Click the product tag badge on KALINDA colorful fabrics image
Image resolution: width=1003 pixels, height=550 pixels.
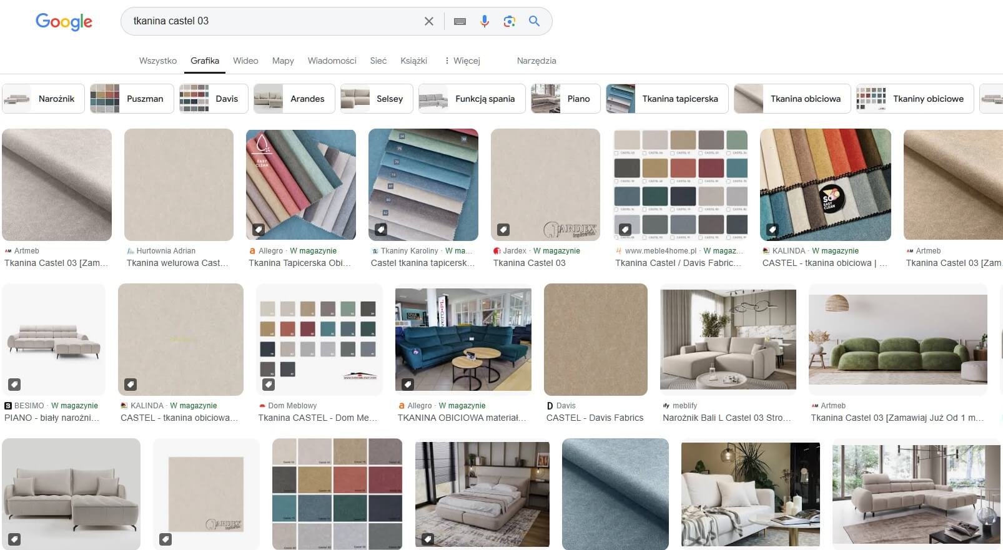[773, 230]
